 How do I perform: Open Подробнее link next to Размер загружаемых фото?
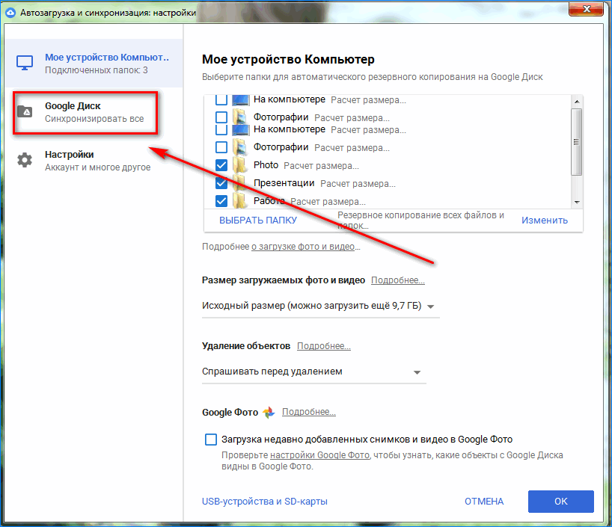tap(398, 280)
